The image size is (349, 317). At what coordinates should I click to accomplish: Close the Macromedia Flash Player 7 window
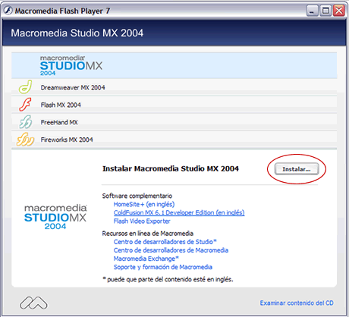click(x=339, y=11)
